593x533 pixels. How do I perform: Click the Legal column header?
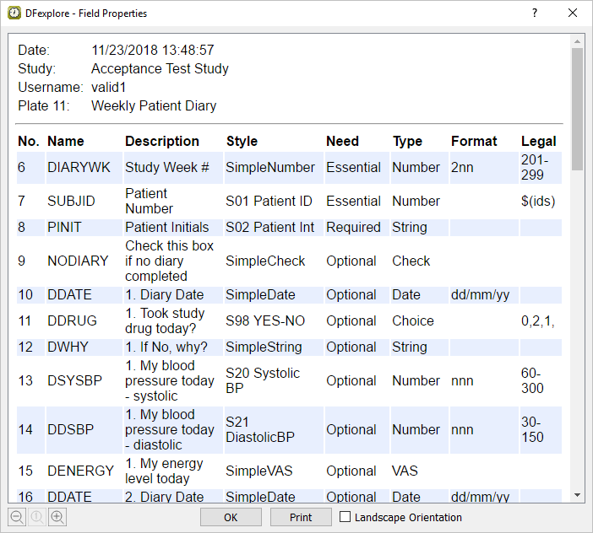pos(539,141)
